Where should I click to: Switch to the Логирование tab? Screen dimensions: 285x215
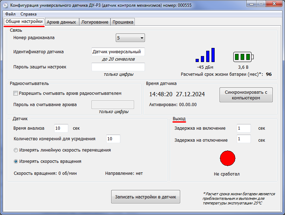(95, 22)
